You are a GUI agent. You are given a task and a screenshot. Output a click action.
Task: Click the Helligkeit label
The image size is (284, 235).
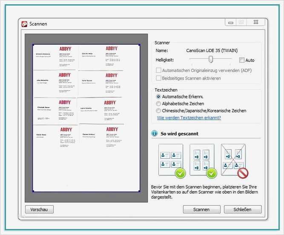pos(165,60)
